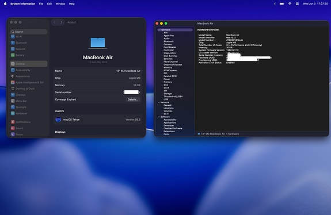Screen dimensions: 331x215
Task: Select Locations under Network
Action: pyautogui.click(x=169, y=108)
